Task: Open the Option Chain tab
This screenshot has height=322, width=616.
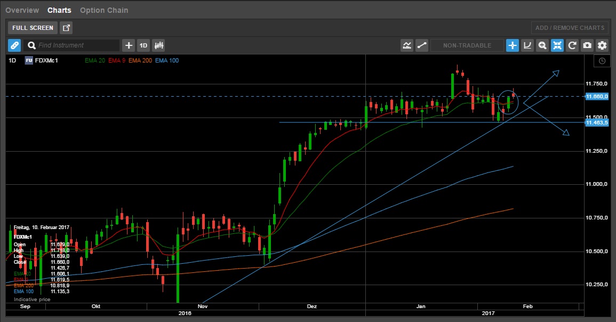Action: tap(104, 10)
